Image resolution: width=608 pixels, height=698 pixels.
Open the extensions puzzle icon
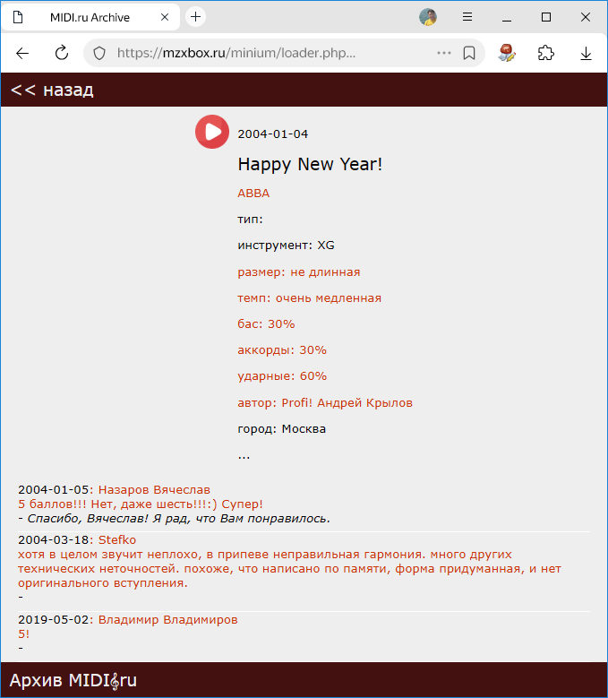click(545, 53)
